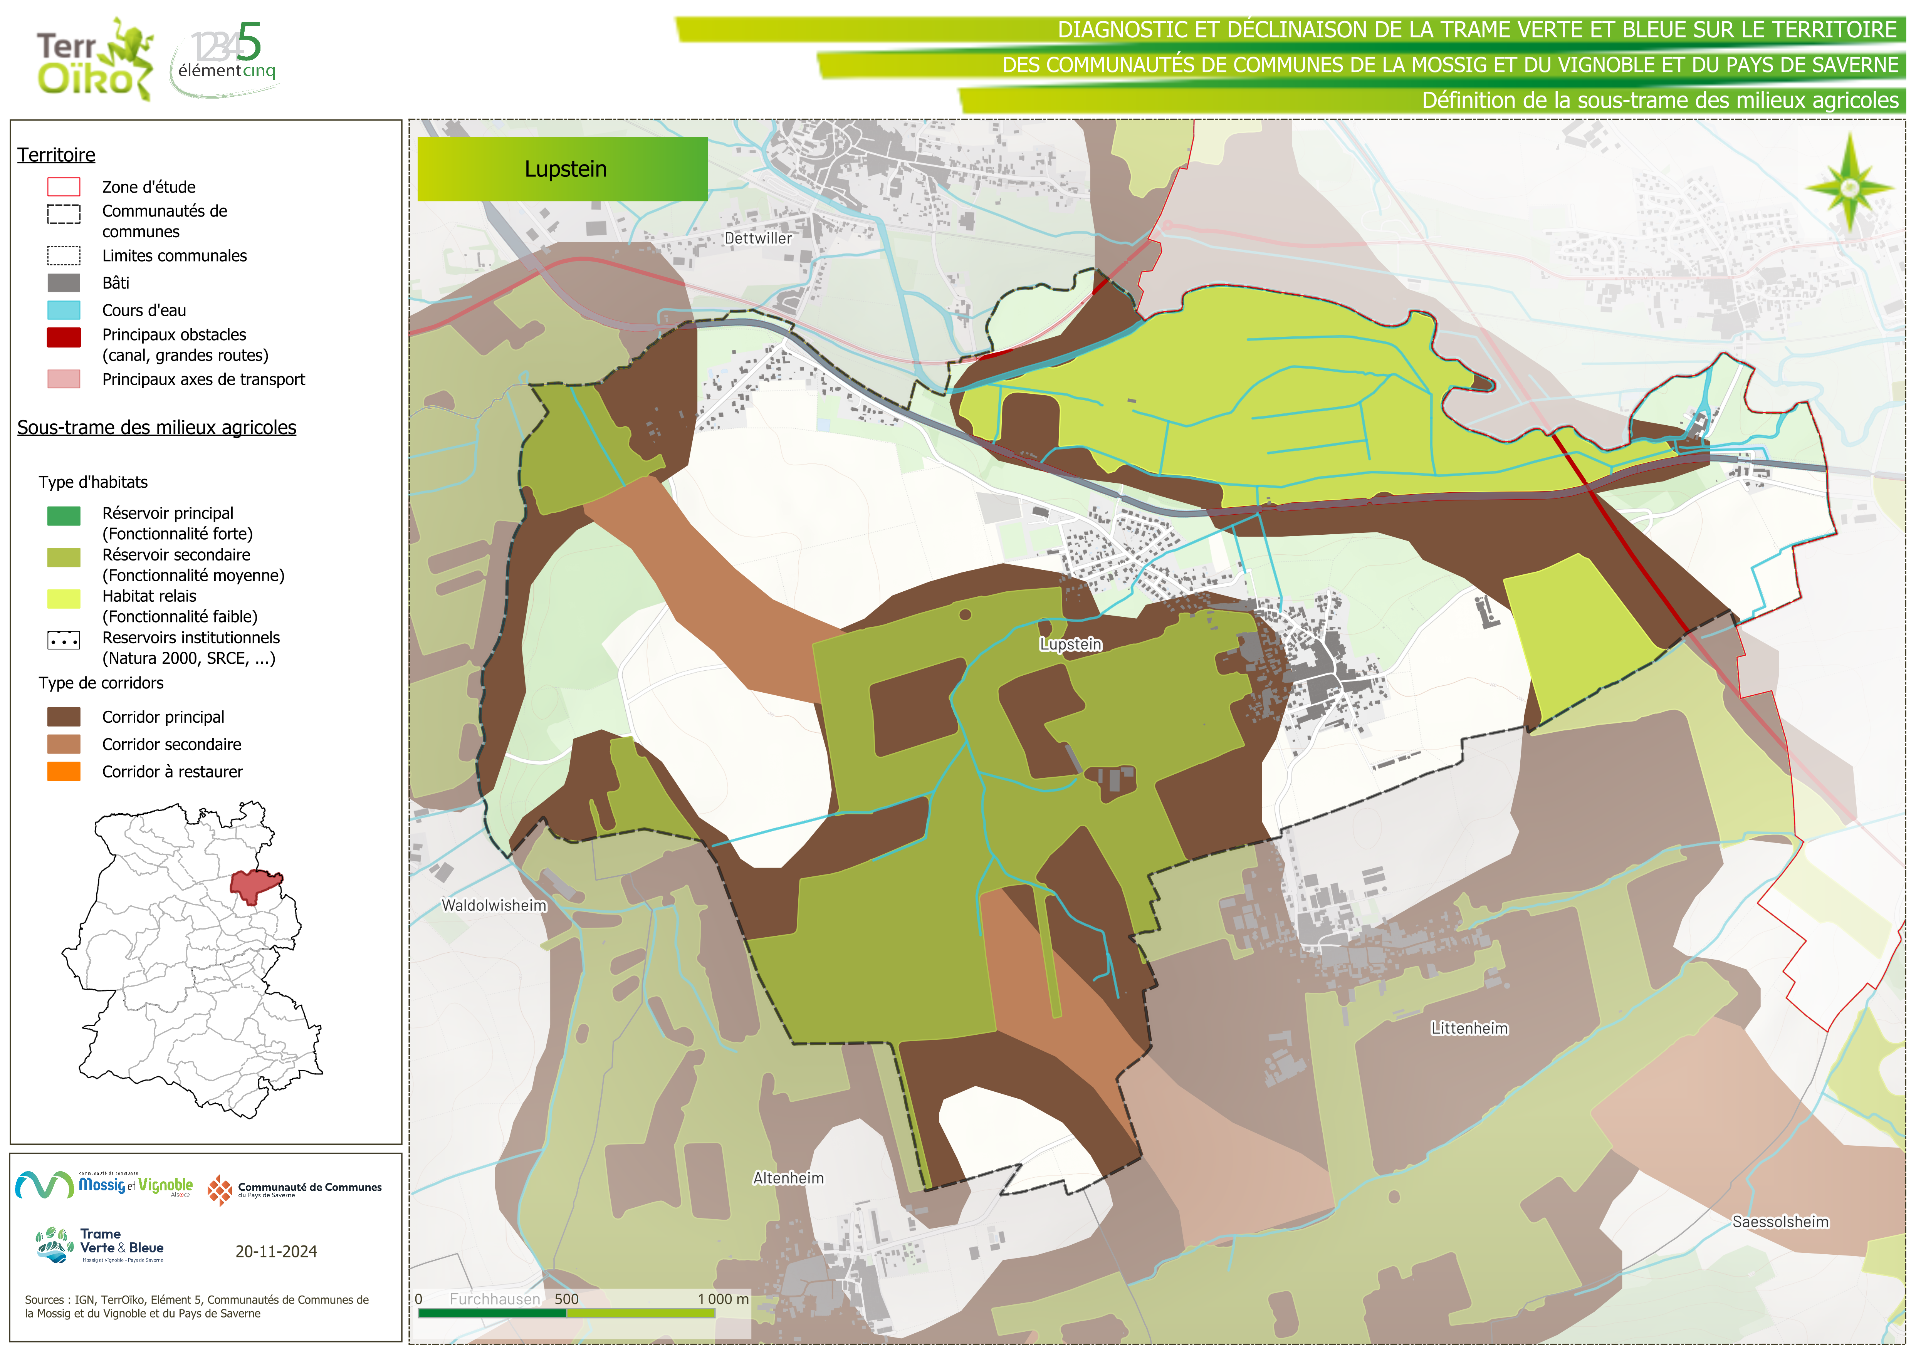Click the Corridor à restaurer orange swatch

coord(64,772)
